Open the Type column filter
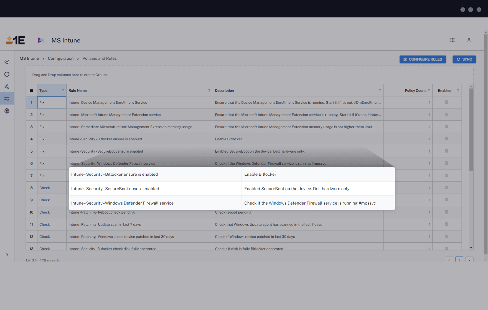The height and width of the screenshot is (310, 488). click(x=63, y=90)
